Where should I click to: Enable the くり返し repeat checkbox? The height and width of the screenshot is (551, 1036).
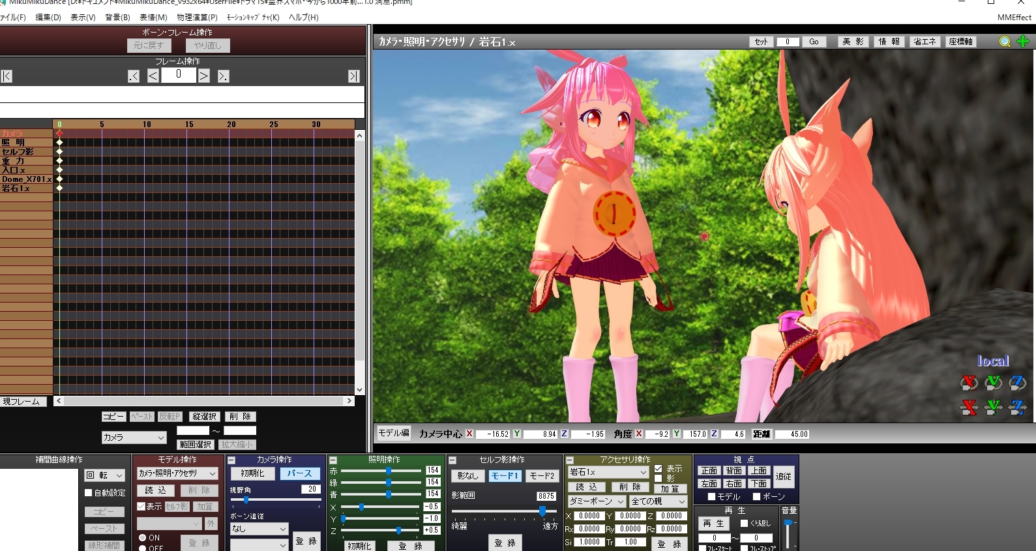[745, 524]
